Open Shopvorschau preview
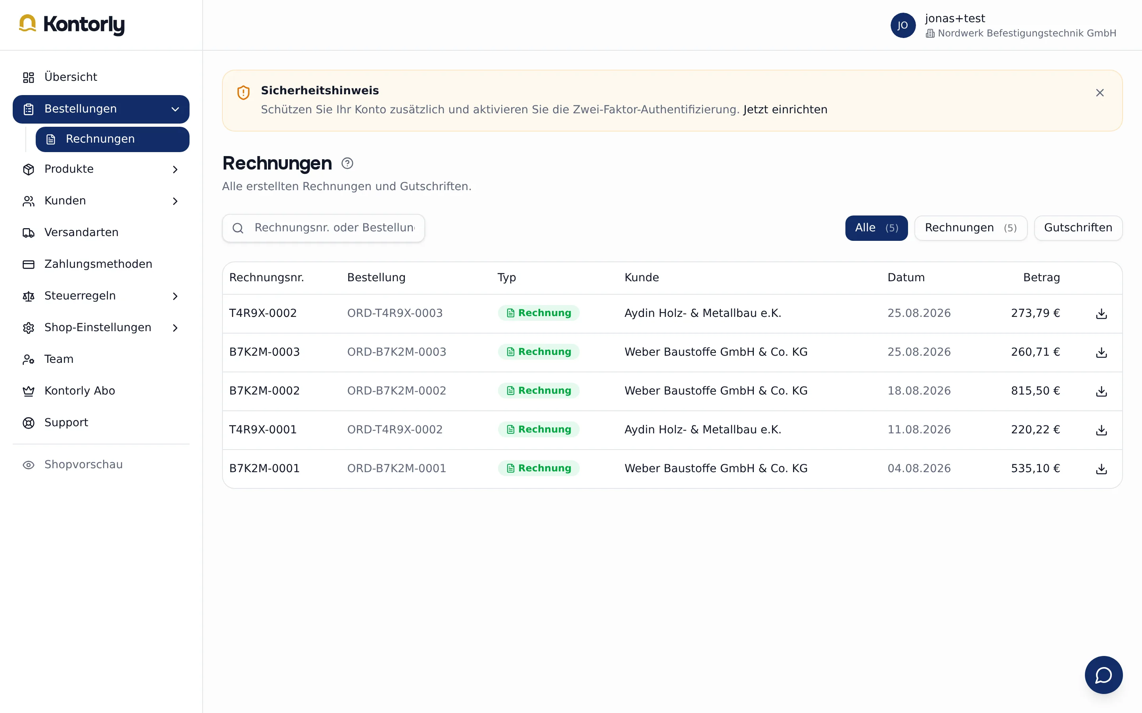Viewport: 1142px width, 713px height. click(x=101, y=465)
